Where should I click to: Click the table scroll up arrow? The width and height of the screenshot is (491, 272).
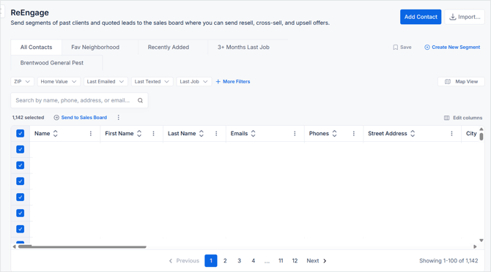(x=481, y=129)
